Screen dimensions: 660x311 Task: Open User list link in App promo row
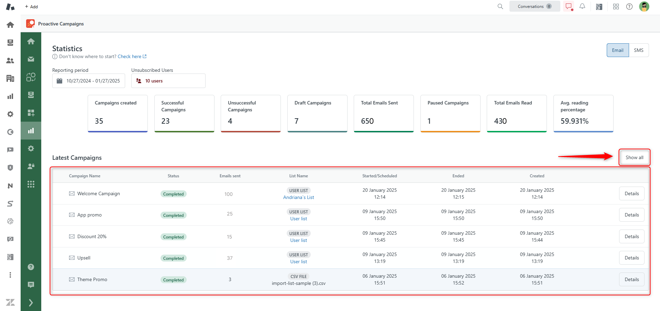tap(298, 219)
